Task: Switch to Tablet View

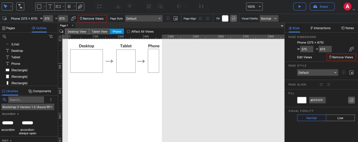Action: [99, 31]
